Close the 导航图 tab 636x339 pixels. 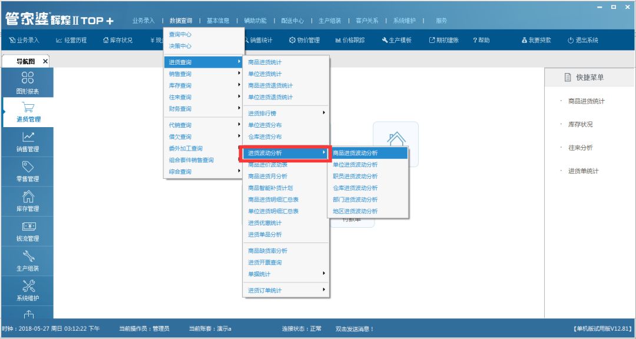[x=45, y=61]
